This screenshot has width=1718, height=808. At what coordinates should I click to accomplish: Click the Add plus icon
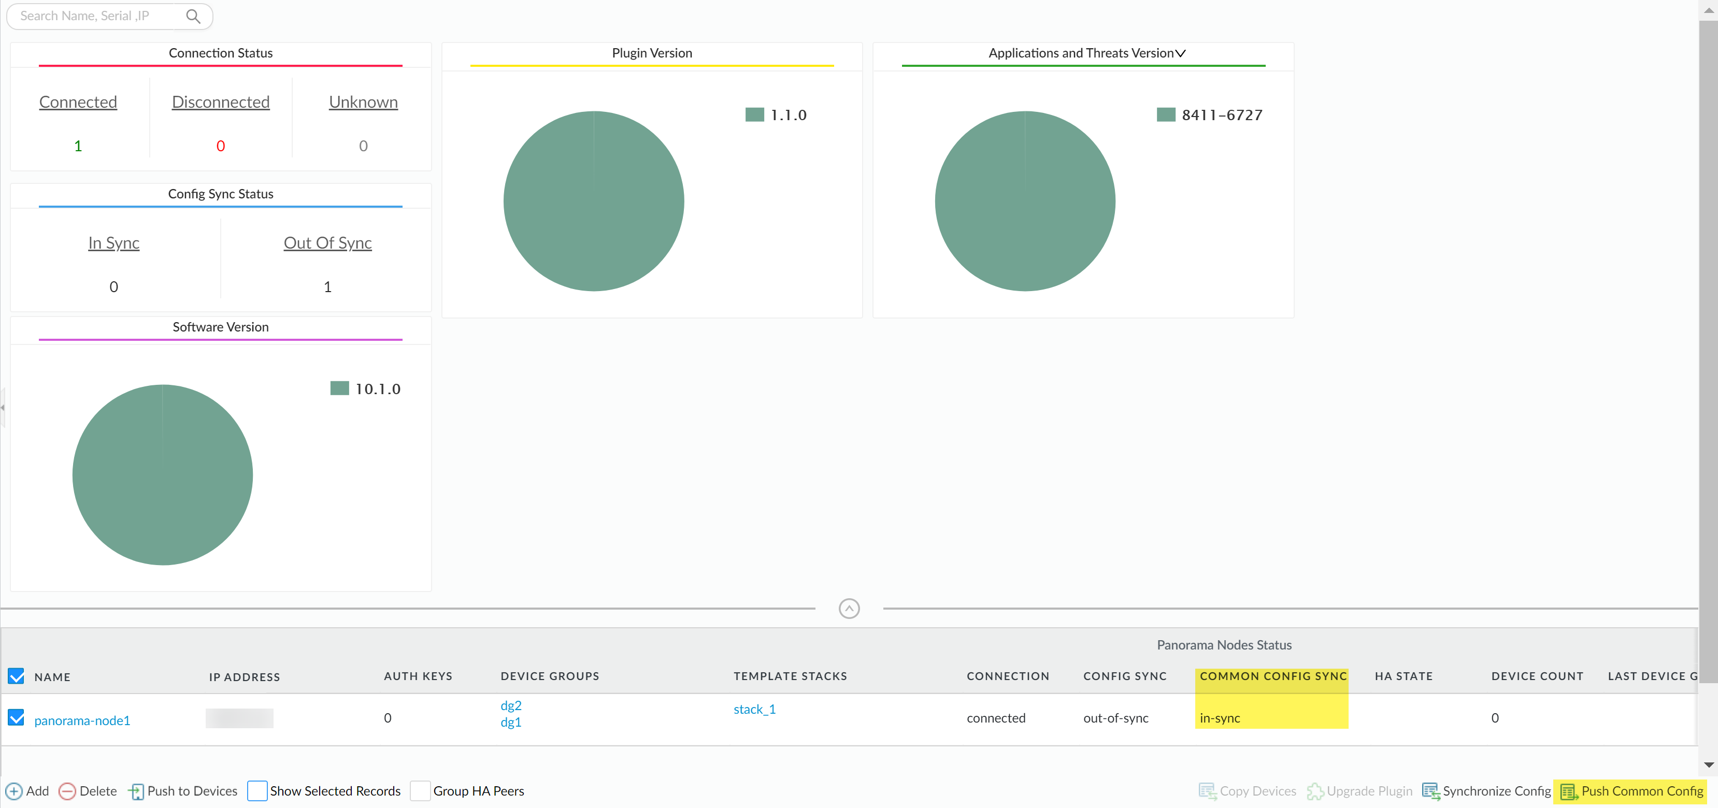coord(14,791)
